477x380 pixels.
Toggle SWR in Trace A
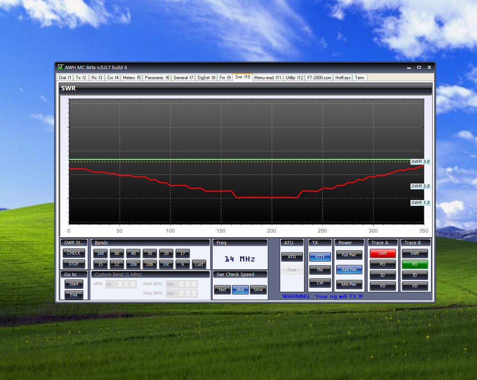pyautogui.click(x=382, y=253)
